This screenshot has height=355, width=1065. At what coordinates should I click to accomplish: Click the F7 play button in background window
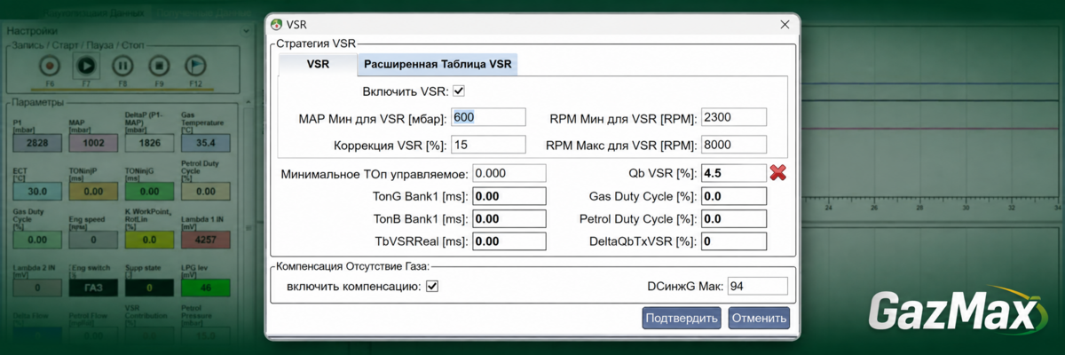coord(86,66)
